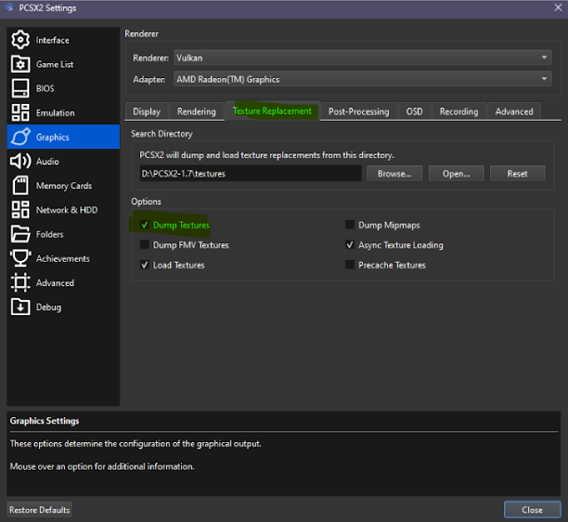Expand the Adapter dropdown AMD Radeon

[362, 79]
